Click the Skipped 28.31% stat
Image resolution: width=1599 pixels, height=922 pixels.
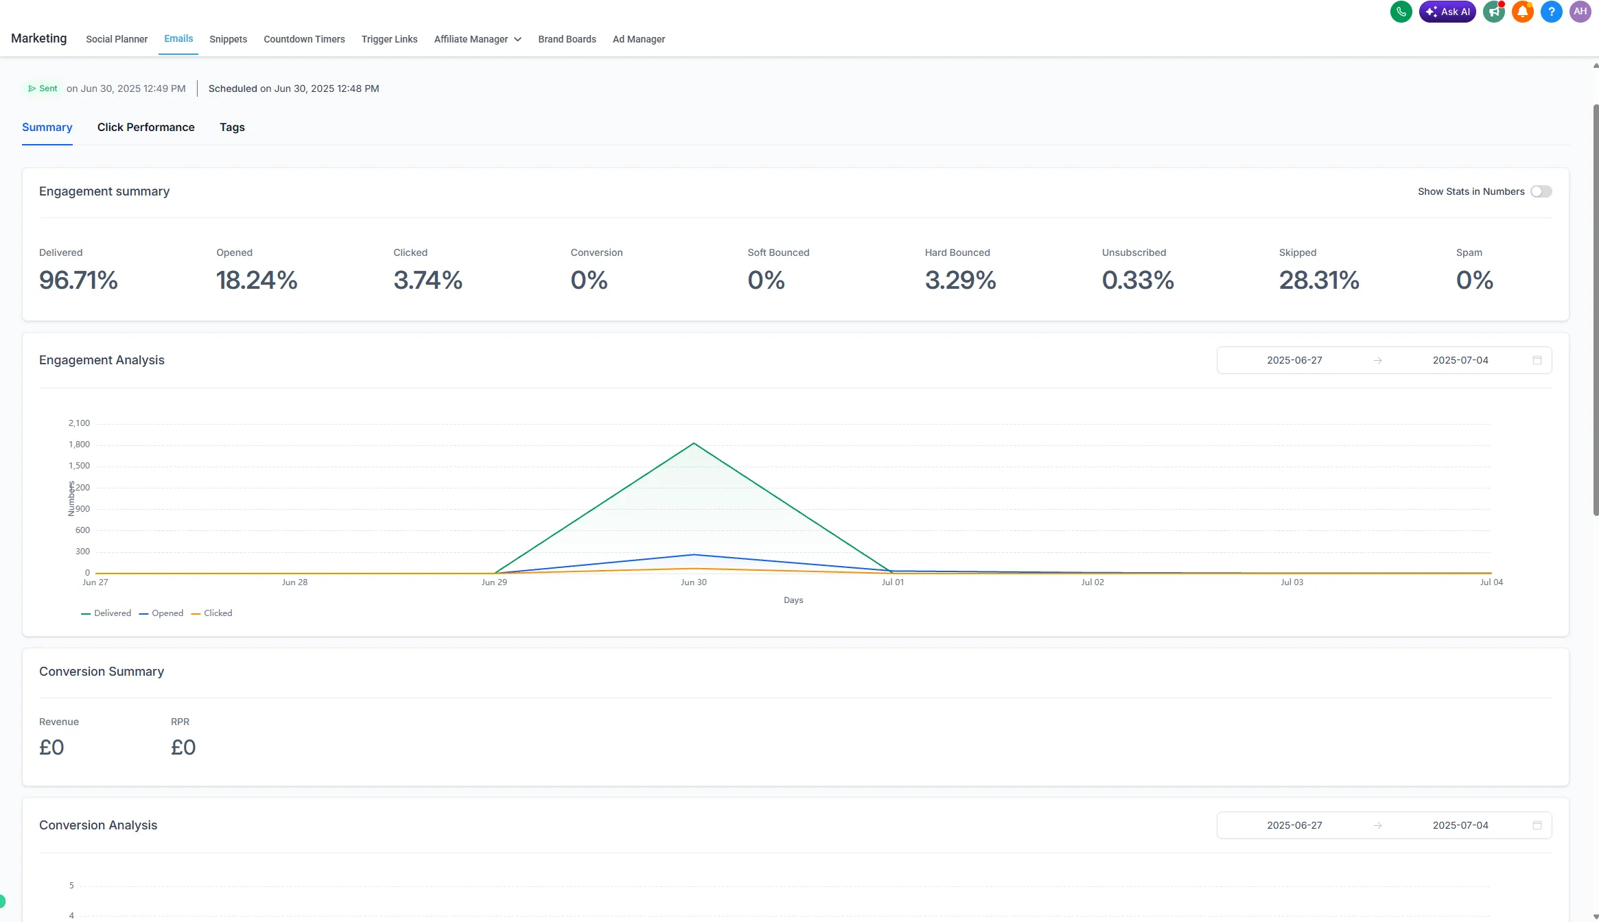click(x=1319, y=280)
